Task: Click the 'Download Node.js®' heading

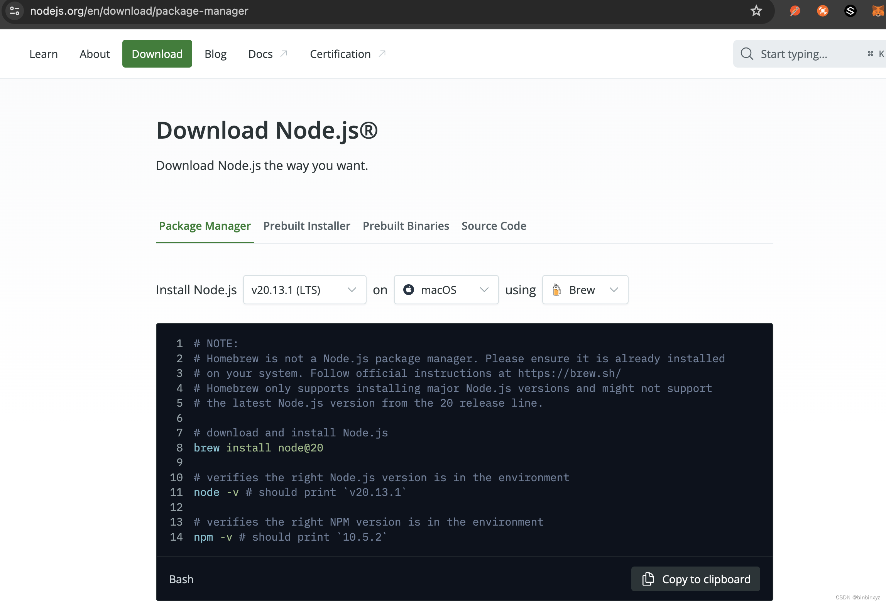Action: pyautogui.click(x=267, y=130)
